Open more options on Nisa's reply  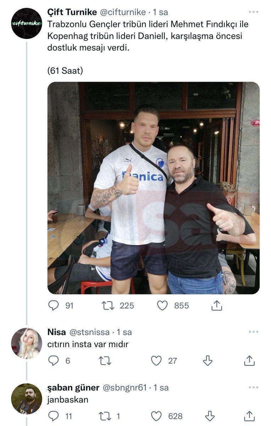click(x=254, y=332)
